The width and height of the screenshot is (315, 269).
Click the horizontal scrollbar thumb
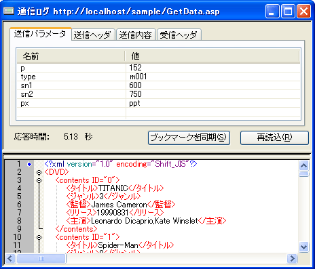[41, 258]
